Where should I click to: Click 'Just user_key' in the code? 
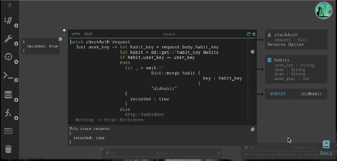[x=92, y=47]
